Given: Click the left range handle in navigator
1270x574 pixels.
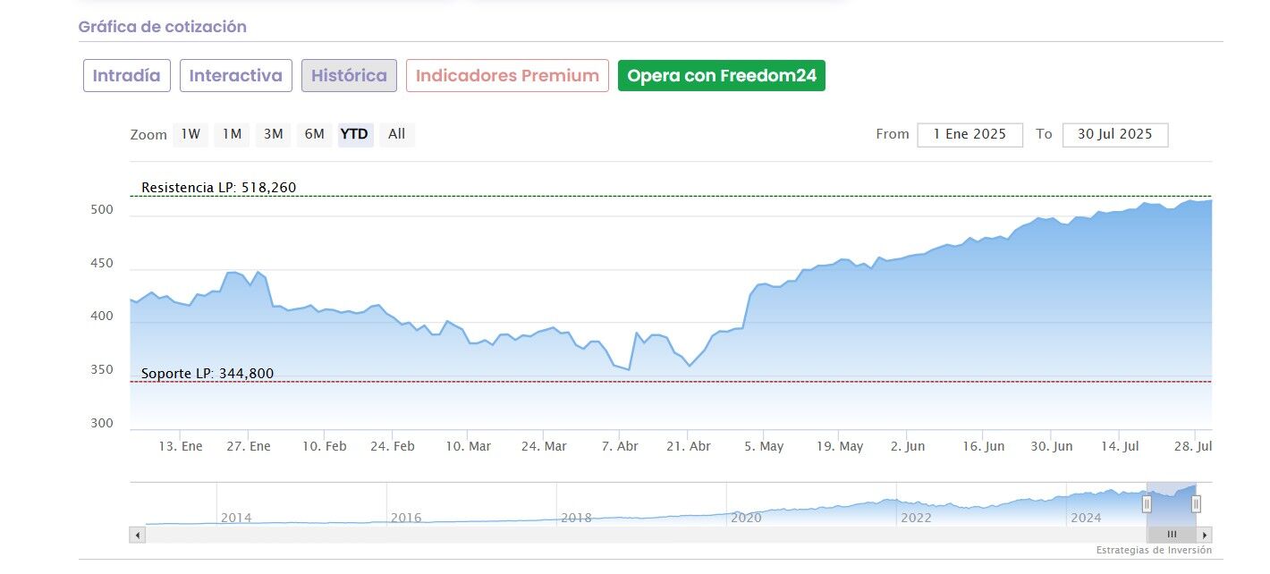Looking at the screenshot, I should click(x=1147, y=504).
